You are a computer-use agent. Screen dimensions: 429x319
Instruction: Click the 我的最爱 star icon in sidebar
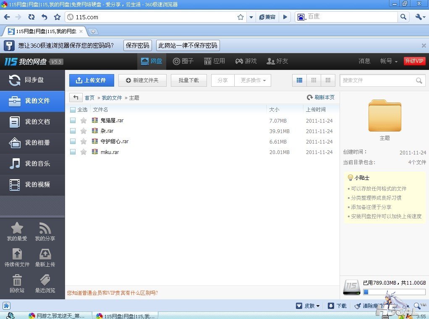[x=17, y=229]
